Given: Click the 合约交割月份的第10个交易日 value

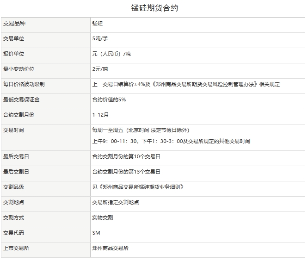Looking at the screenshot, I should coord(126,156).
